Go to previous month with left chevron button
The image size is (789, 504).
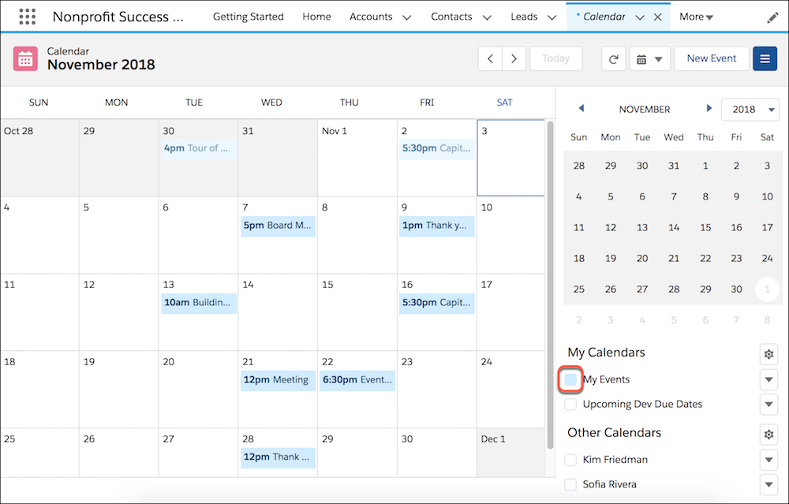tap(490, 58)
